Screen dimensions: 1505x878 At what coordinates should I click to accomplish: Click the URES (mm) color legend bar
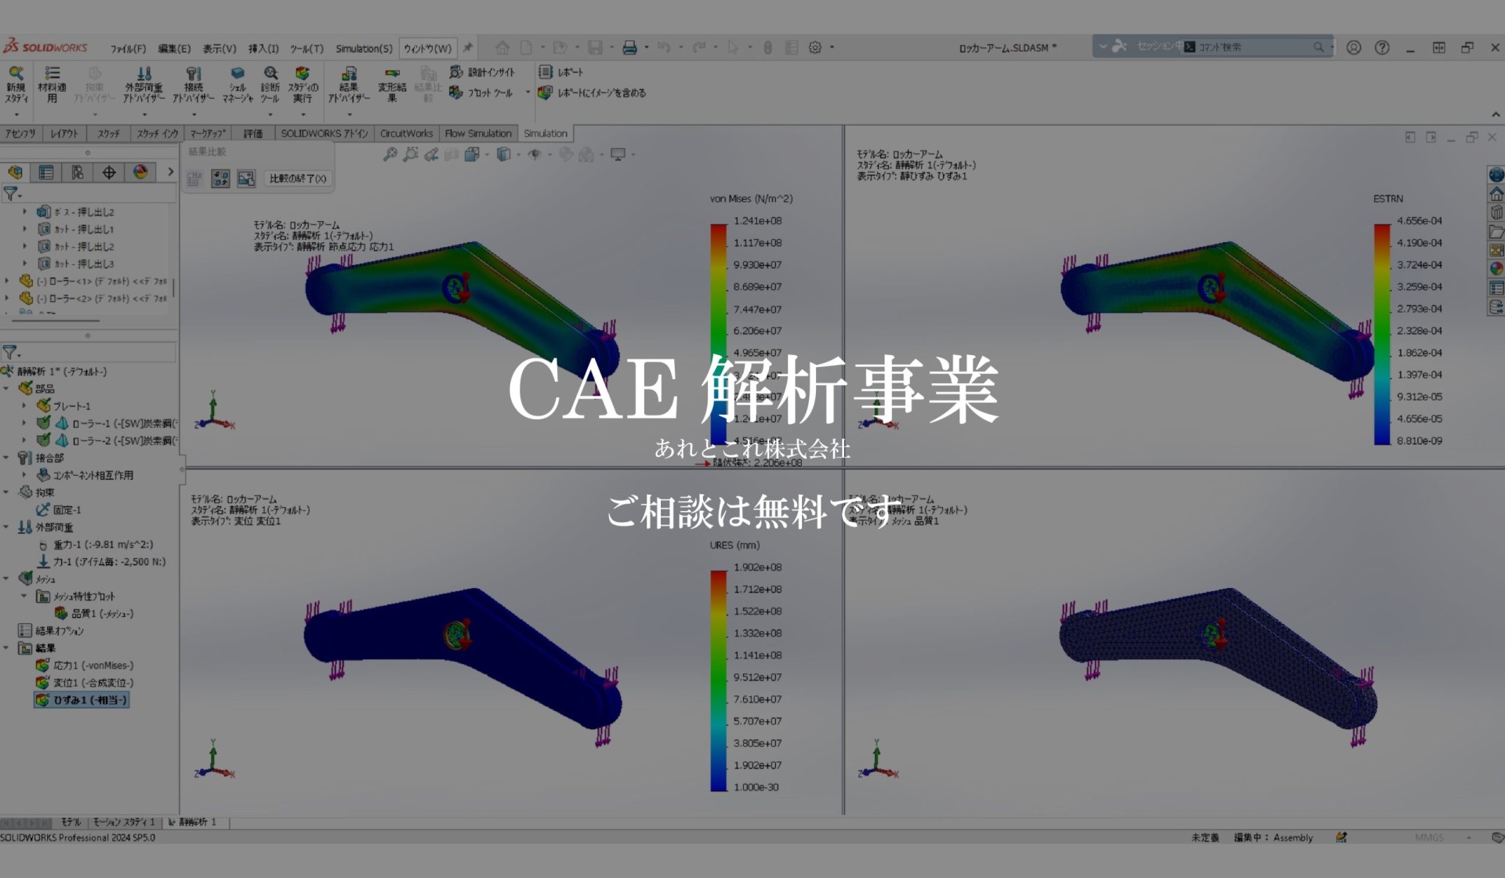[x=718, y=681]
